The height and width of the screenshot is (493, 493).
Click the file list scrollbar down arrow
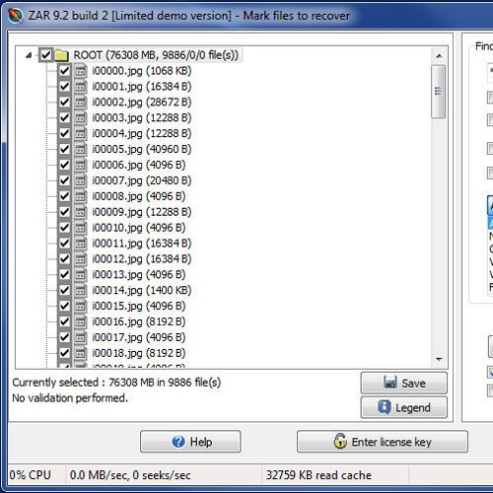click(x=439, y=359)
